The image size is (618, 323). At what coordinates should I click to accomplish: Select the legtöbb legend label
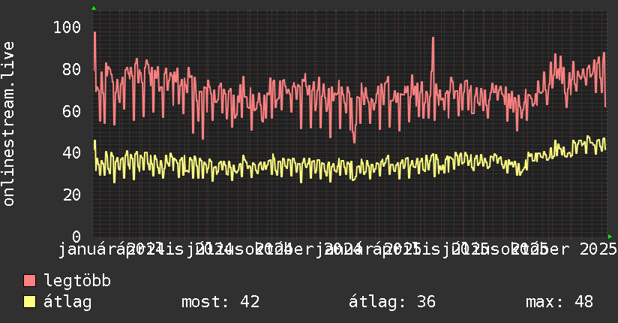click(x=77, y=280)
